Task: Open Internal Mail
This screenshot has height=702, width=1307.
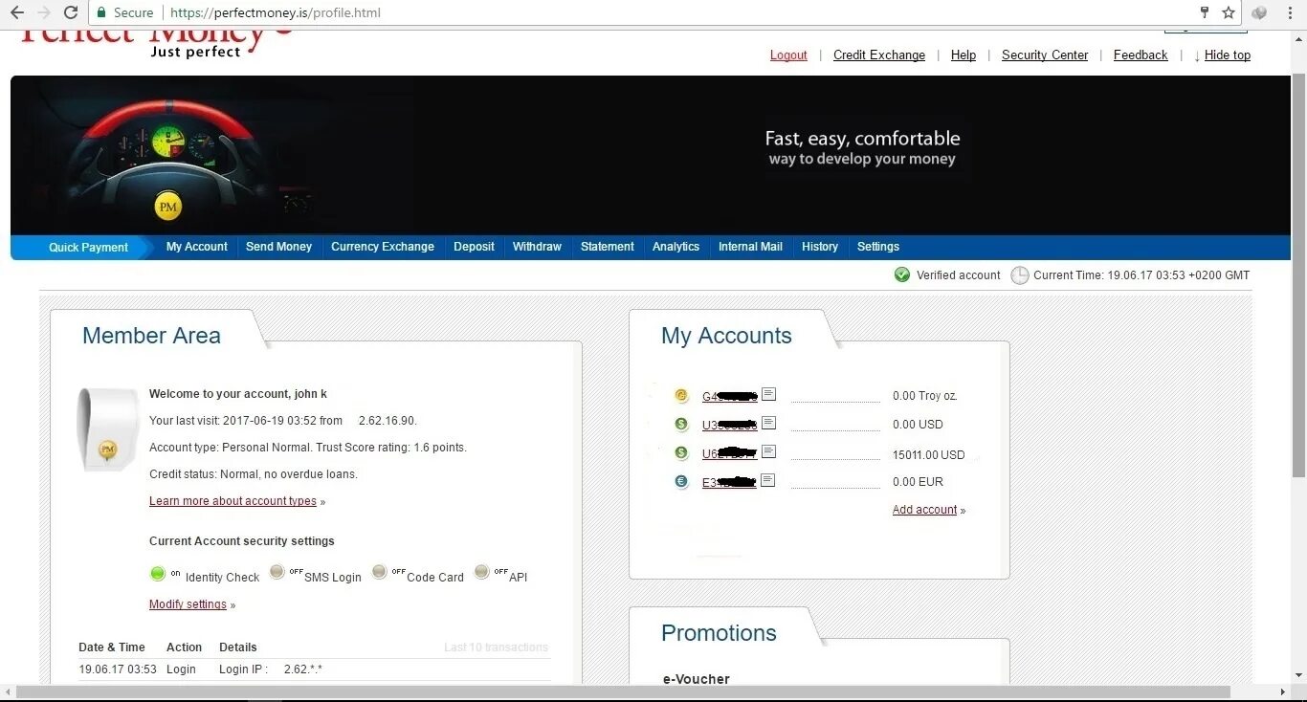Action: pyautogui.click(x=750, y=247)
